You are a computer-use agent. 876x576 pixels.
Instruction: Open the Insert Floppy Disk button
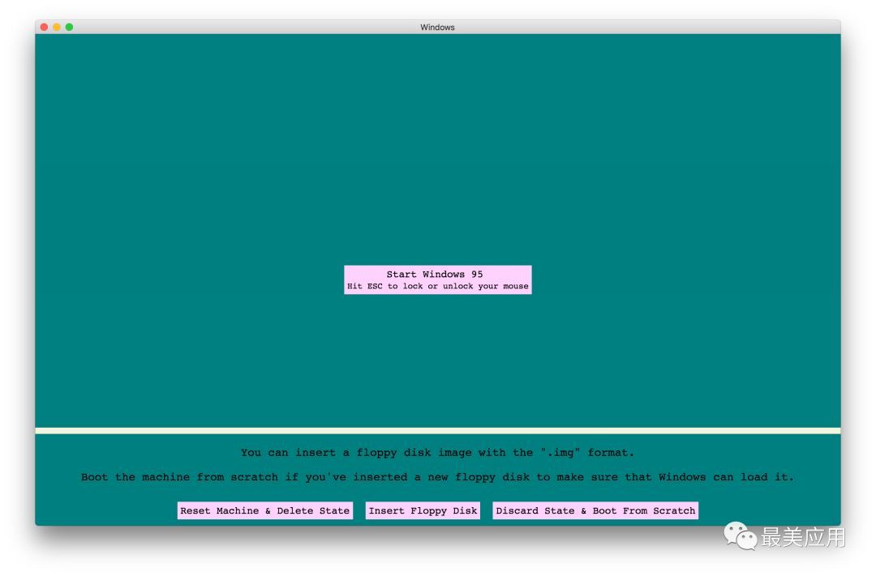click(x=423, y=510)
